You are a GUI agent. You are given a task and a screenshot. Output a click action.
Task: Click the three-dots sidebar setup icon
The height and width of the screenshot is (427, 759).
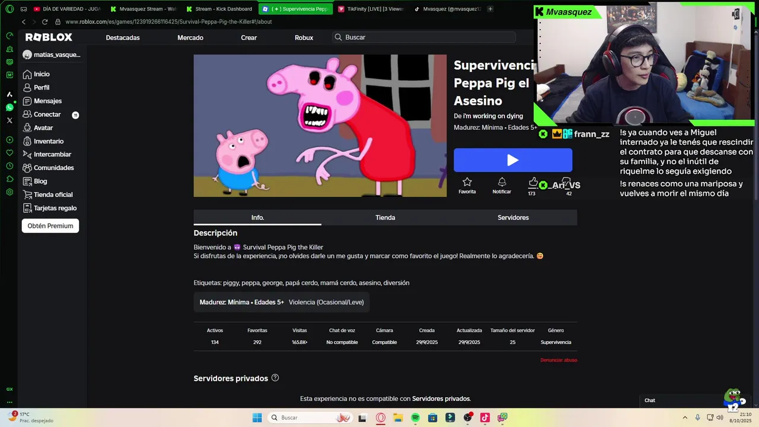point(9,402)
